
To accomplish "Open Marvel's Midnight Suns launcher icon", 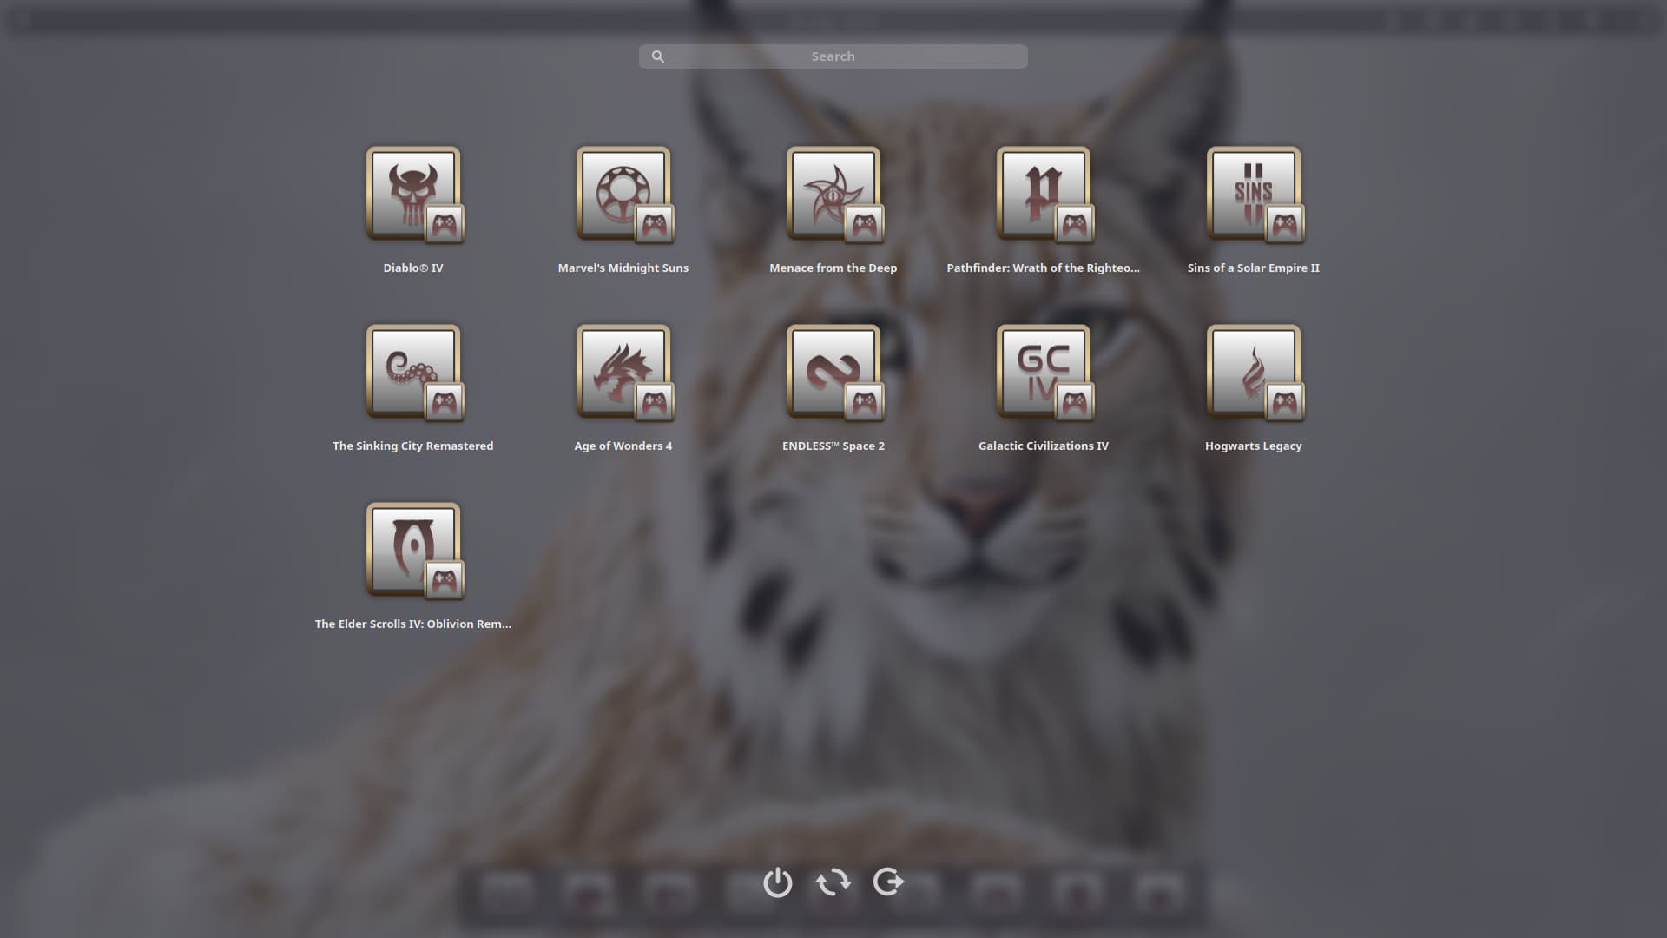I will (623, 195).
